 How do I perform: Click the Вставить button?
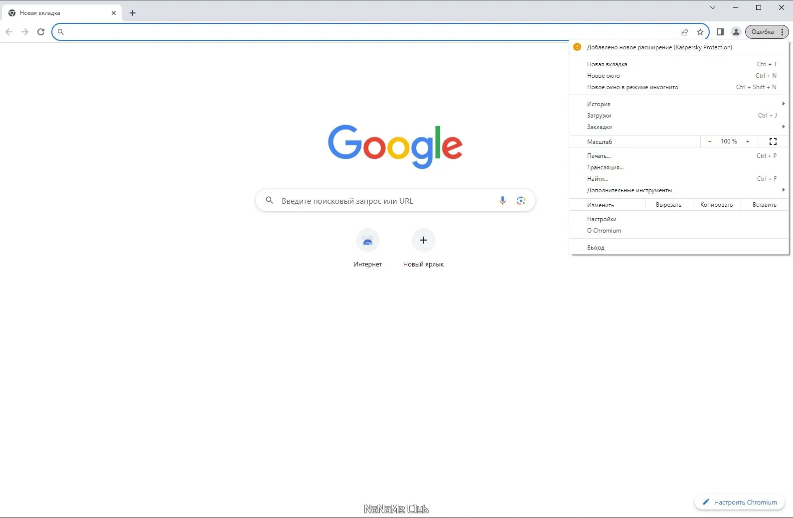point(765,205)
